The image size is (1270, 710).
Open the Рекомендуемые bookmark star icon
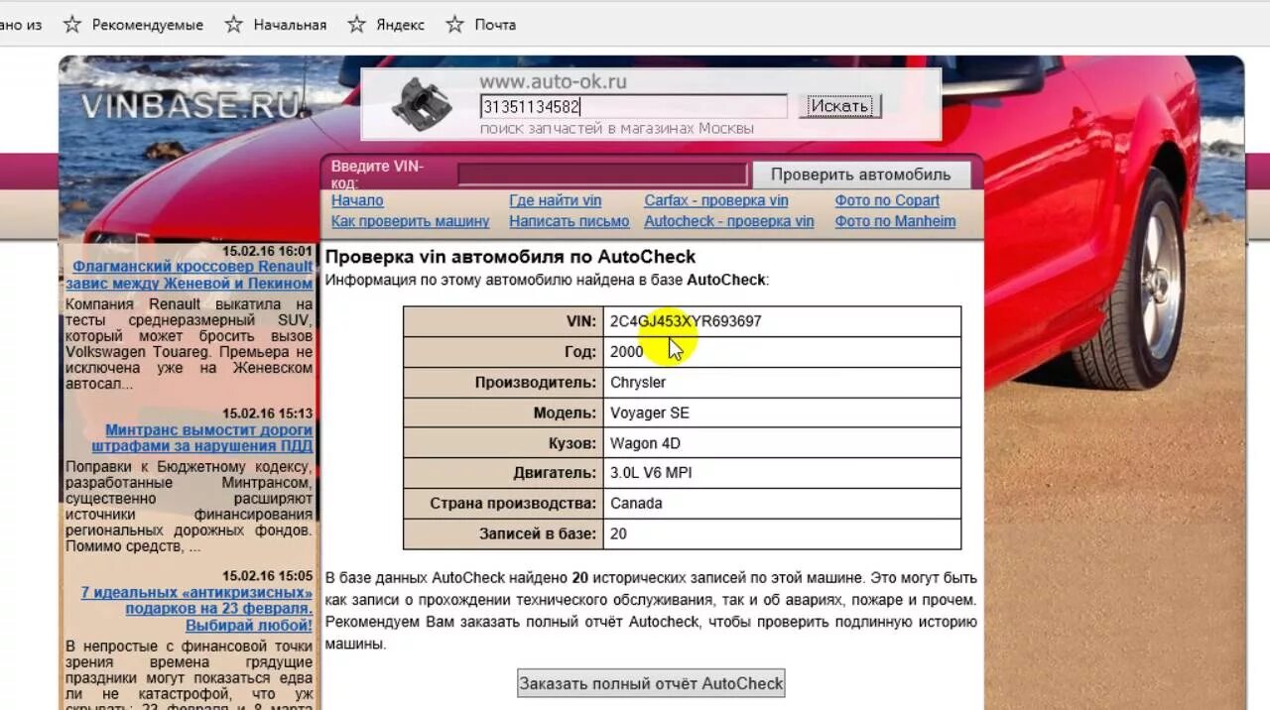[x=72, y=25]
